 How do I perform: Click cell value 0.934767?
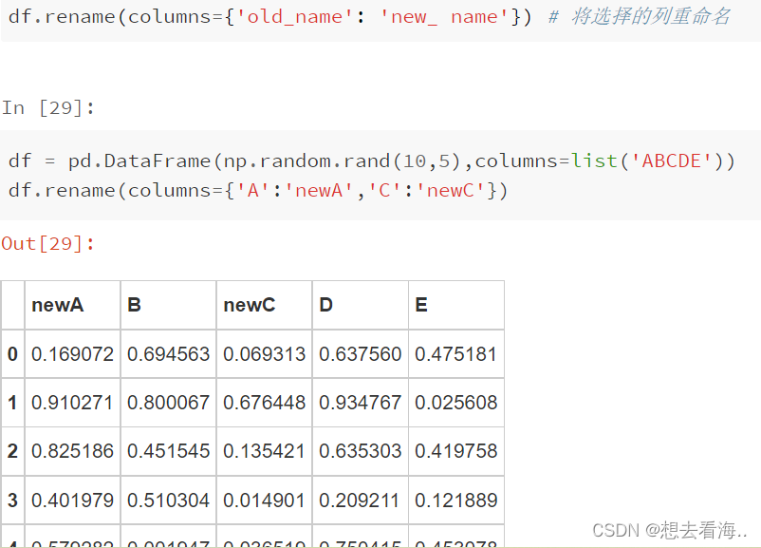coord(361,403)
